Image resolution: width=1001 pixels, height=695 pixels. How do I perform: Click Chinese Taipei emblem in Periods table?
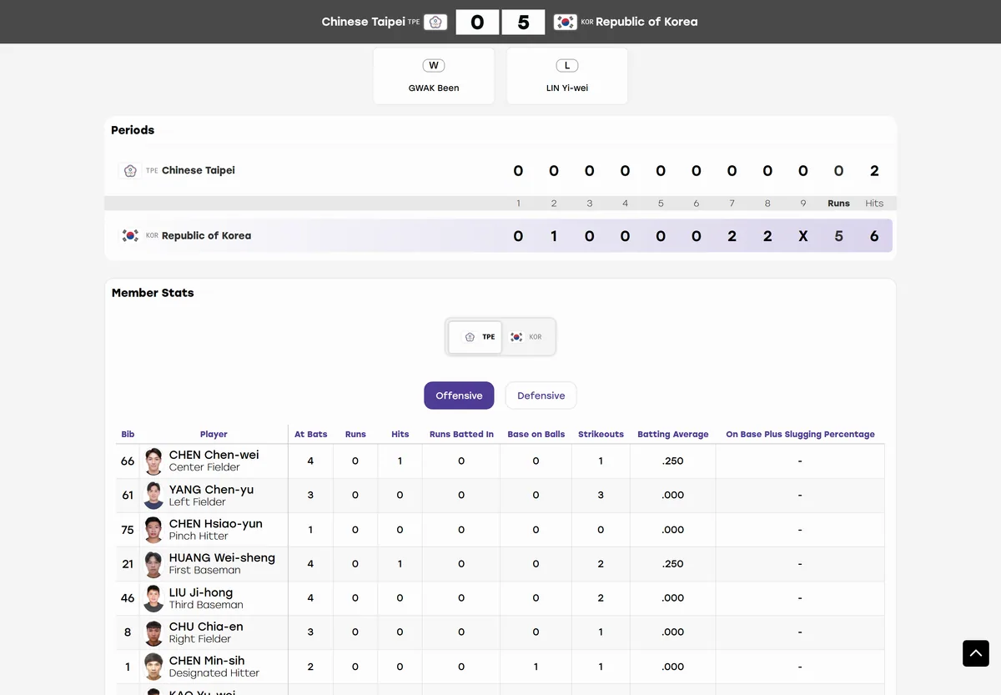(130, 170)
